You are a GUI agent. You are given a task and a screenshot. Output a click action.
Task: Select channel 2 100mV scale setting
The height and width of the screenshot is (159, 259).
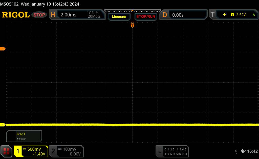tap(70, 149)
